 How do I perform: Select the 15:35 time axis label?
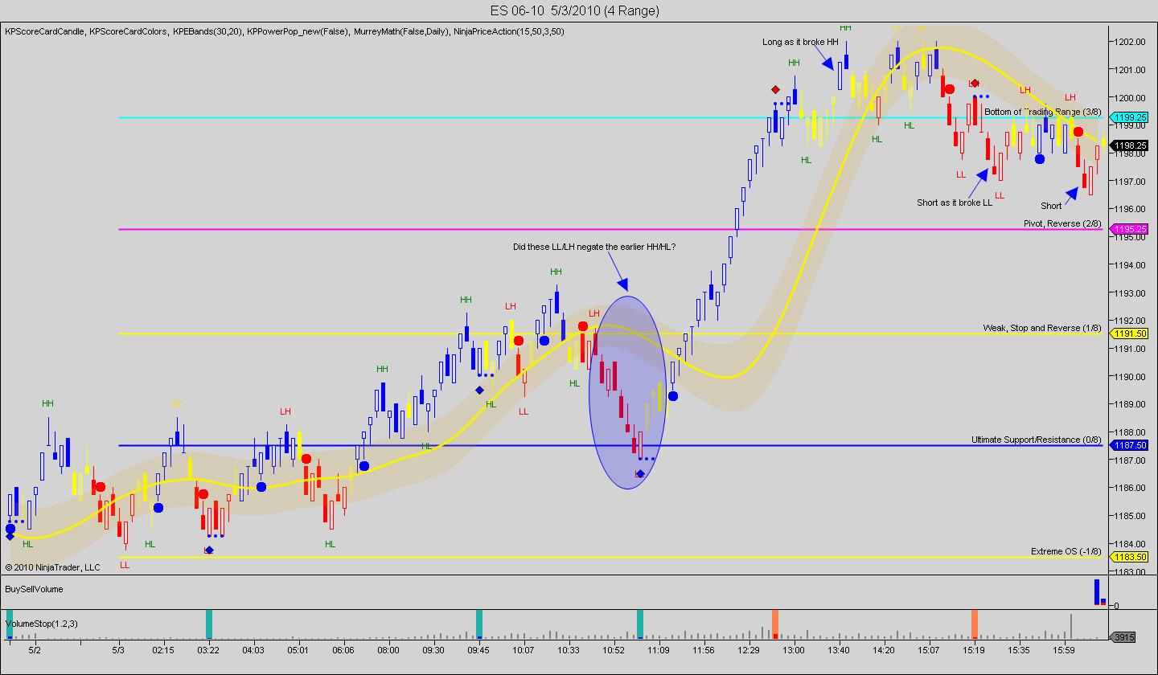coord(1019,649)
